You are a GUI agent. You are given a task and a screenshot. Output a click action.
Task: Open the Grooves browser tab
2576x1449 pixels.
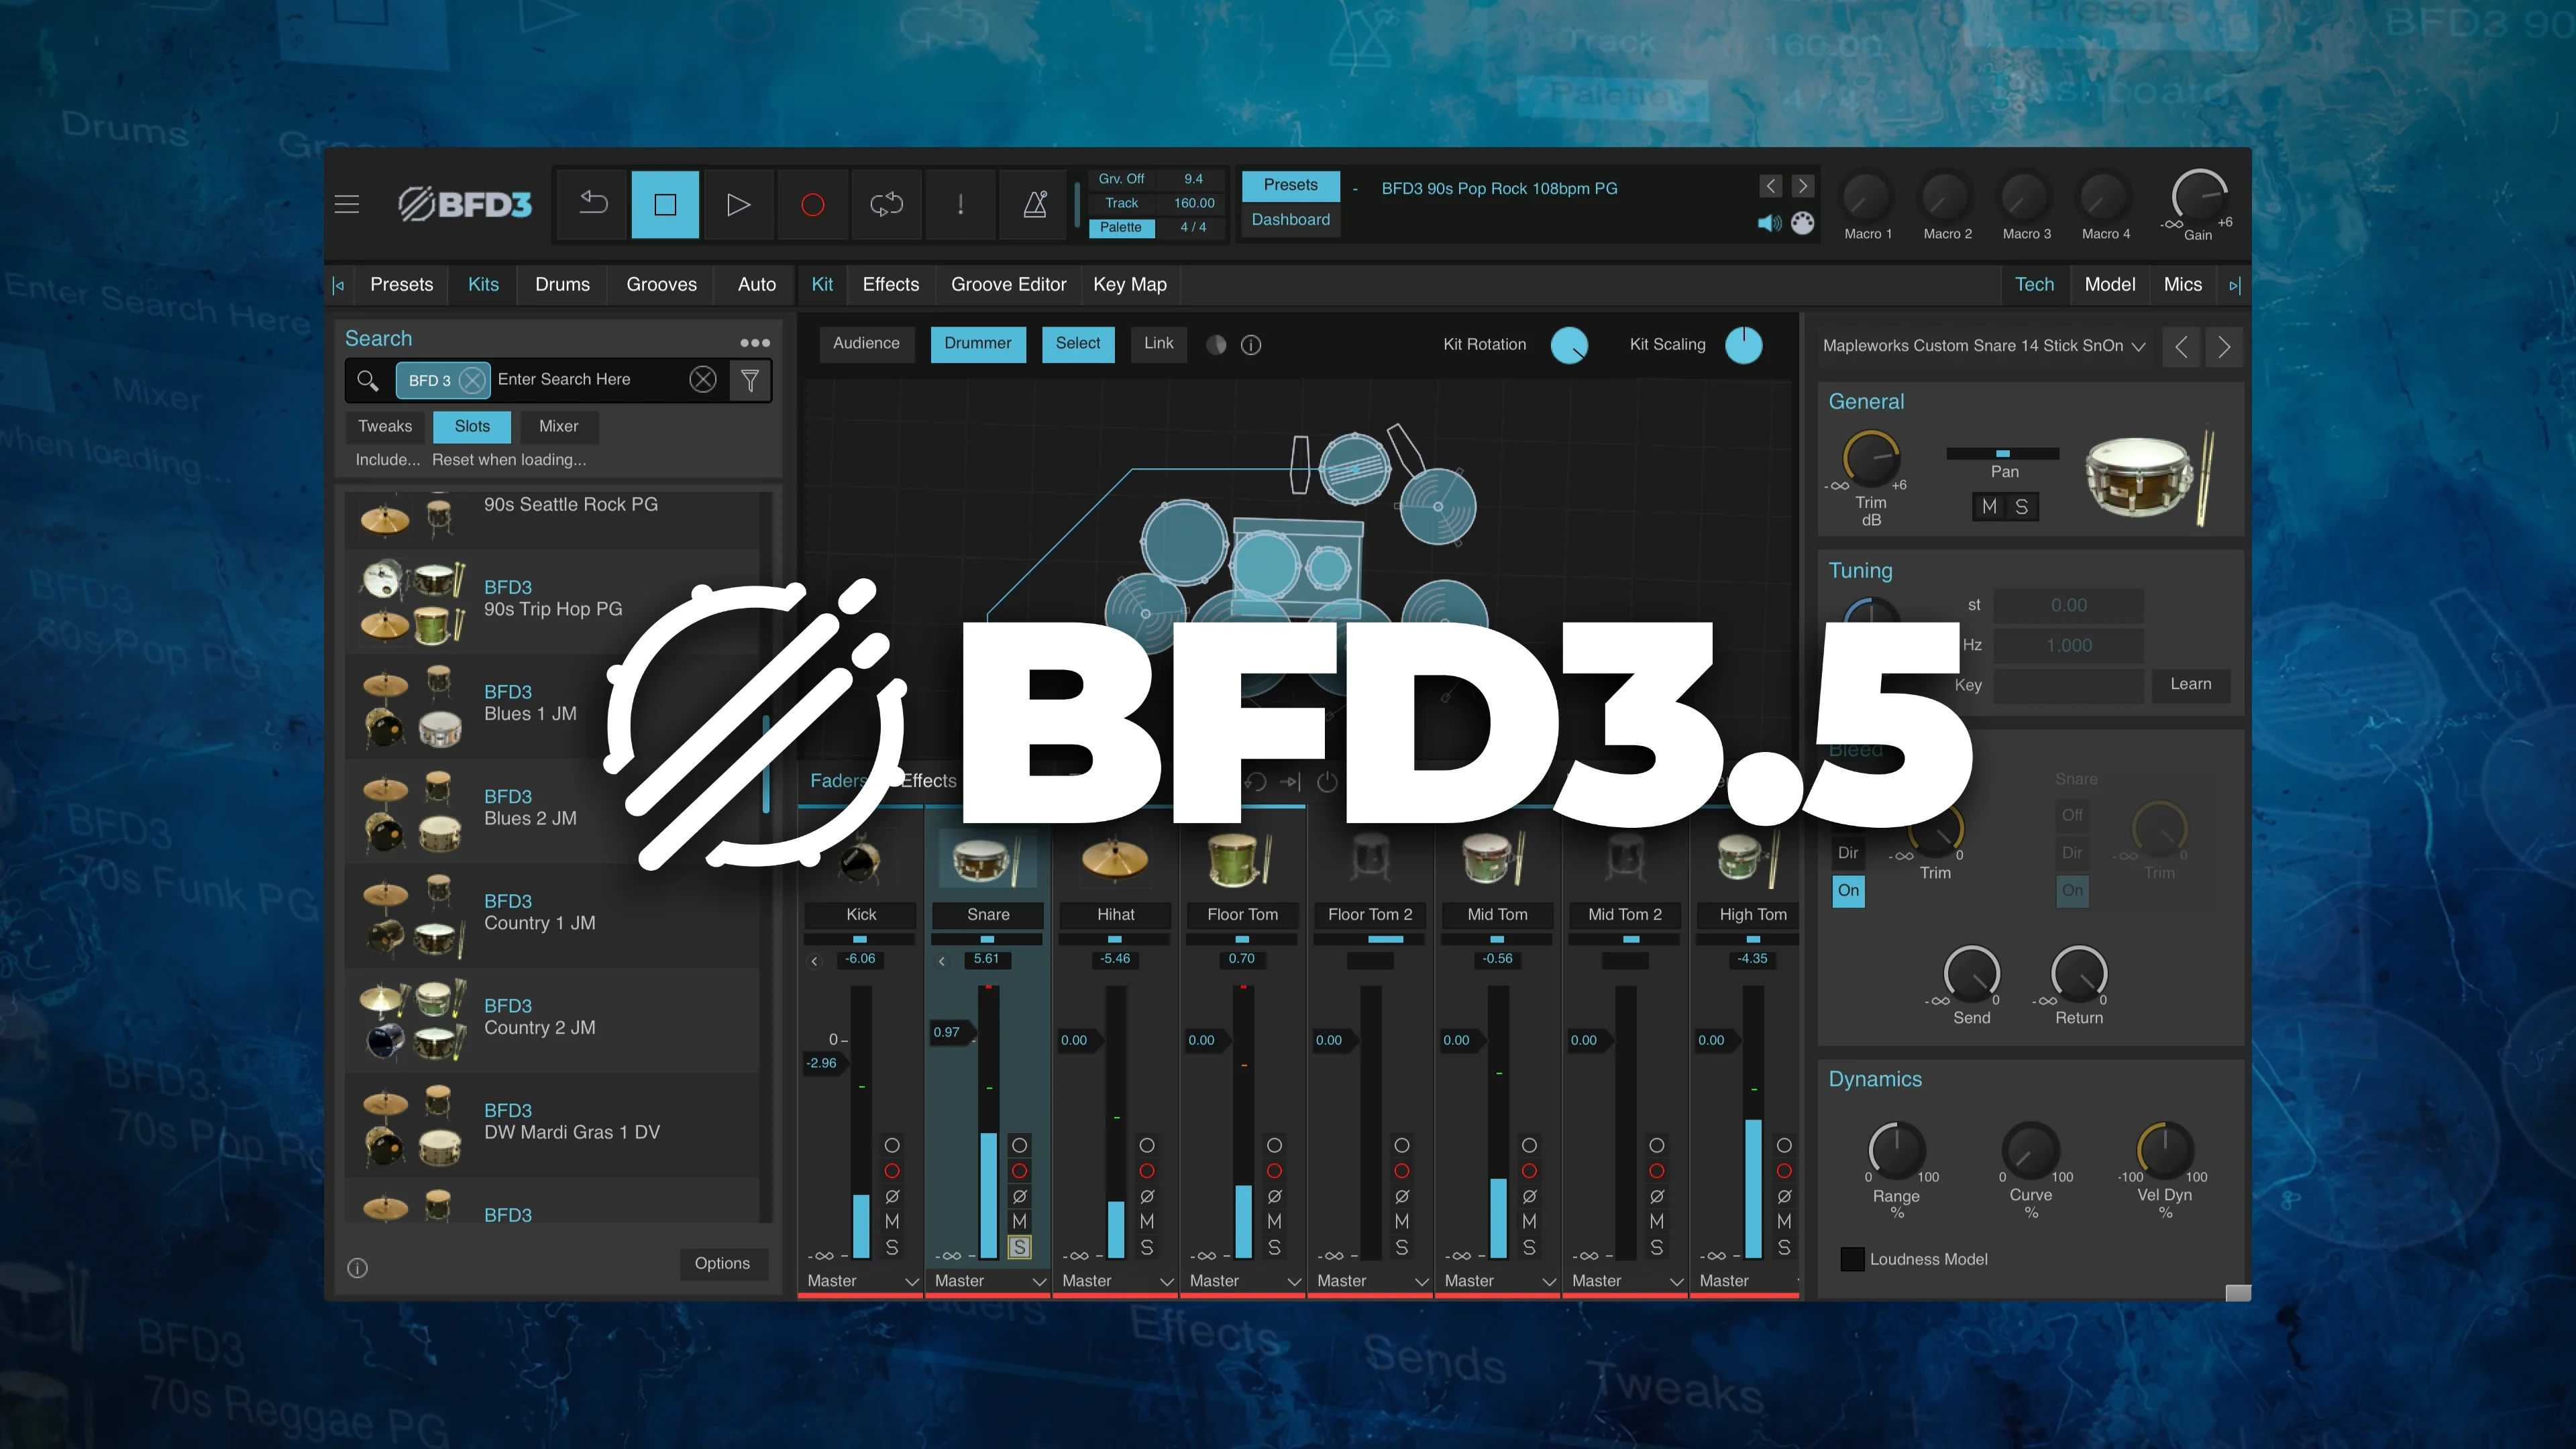[661, 285]
